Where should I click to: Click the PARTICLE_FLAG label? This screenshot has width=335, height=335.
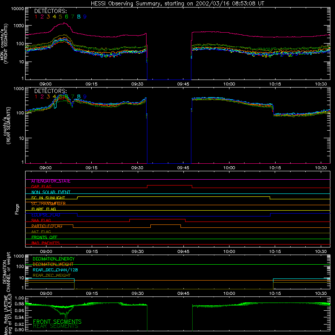tap(47, 226)
